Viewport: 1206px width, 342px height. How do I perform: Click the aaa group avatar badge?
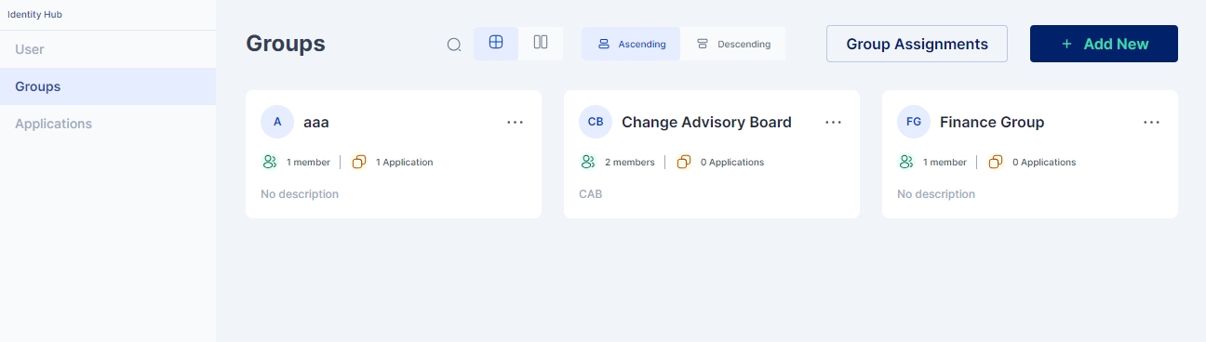(x=277, y=122)
